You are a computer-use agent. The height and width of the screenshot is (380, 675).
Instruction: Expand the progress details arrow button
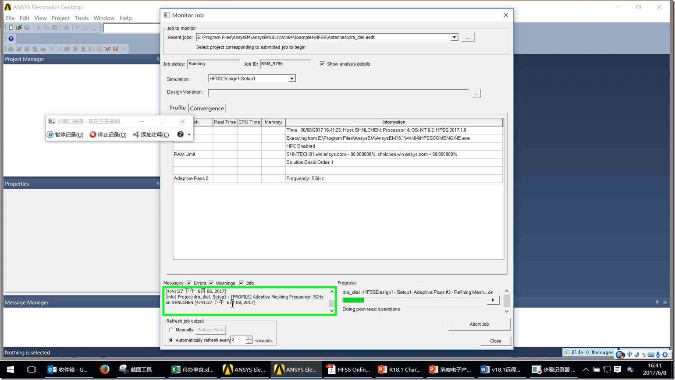click(x=493, y=300)
